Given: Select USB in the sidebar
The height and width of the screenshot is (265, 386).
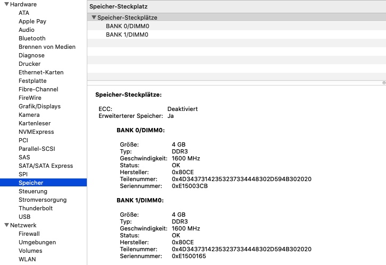Looking at the screenshot, I should click(24, 217).
